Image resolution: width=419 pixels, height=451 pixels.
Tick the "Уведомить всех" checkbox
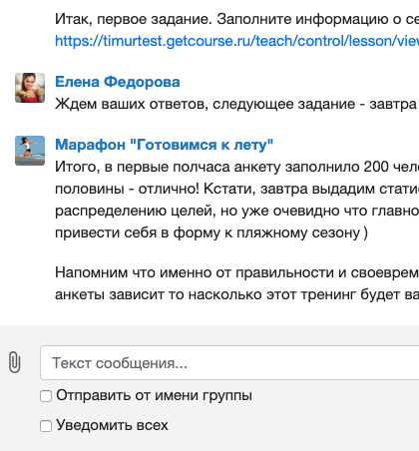coord(46,426)
